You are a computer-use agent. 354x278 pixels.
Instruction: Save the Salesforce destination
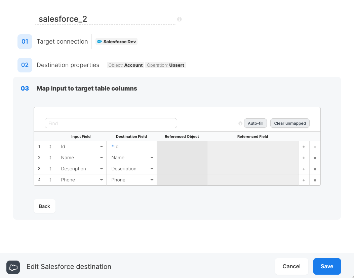[x=327, y=266]
